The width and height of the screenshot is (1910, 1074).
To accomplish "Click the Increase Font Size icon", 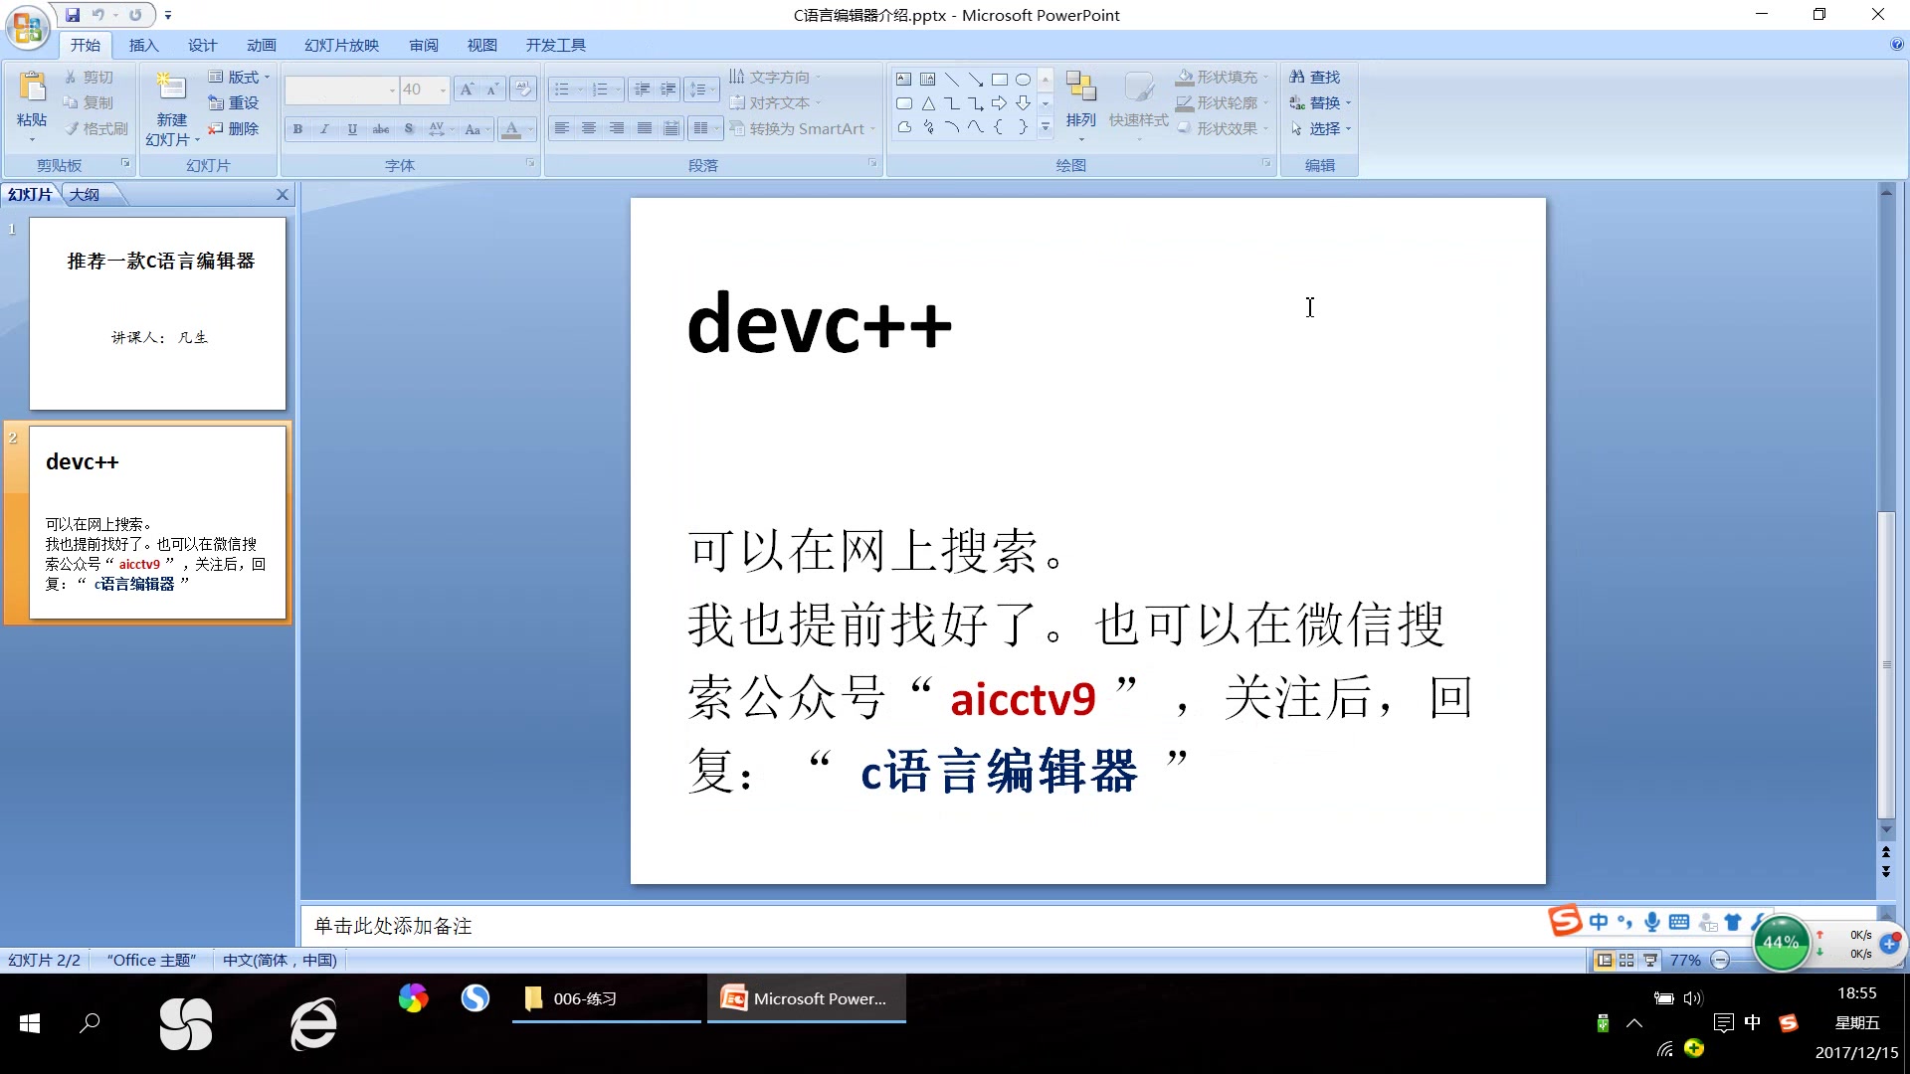I will pyautogui.click(x=467, y=89).
